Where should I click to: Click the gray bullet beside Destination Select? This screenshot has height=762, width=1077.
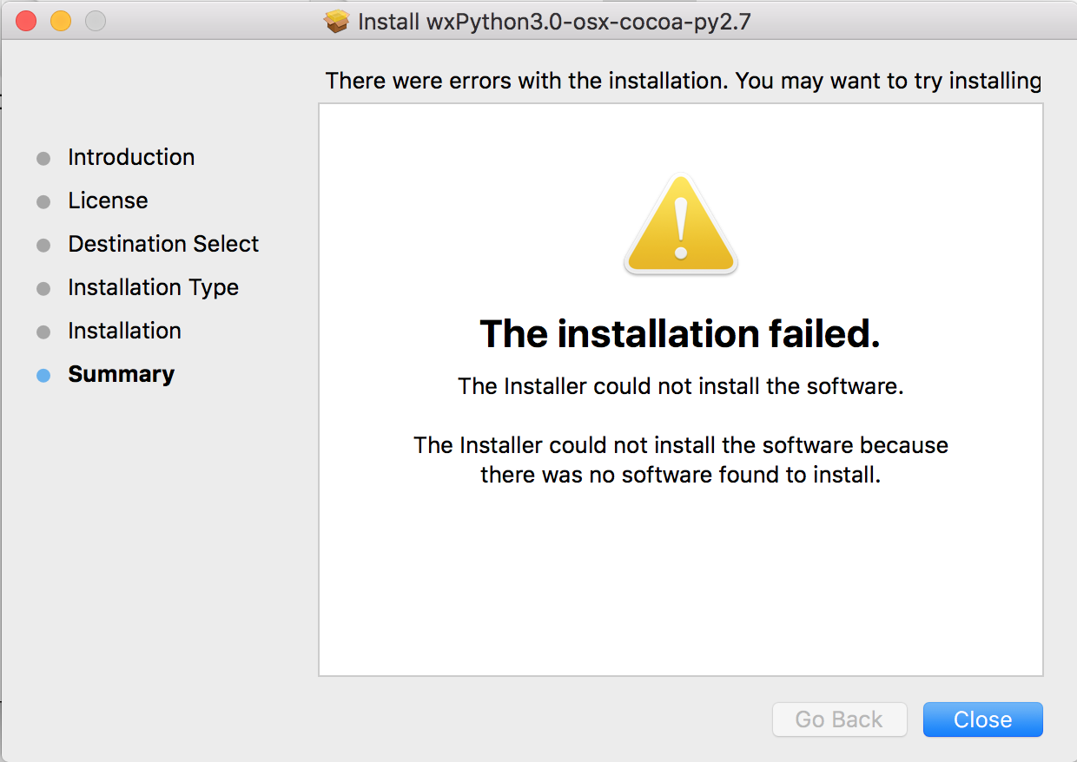43,246
